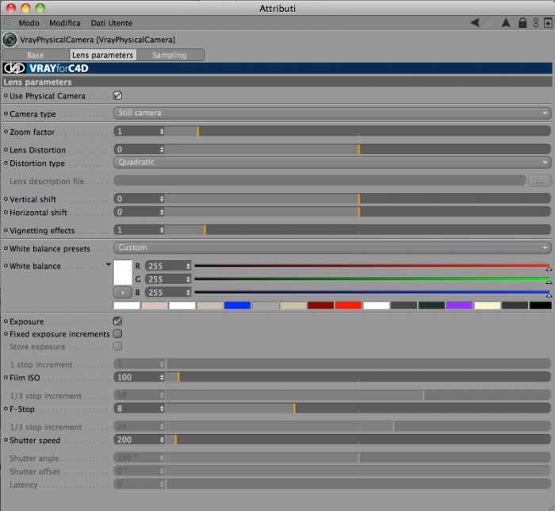Click the Lens Distortion keyframe circle

click(x=6, y=150)
